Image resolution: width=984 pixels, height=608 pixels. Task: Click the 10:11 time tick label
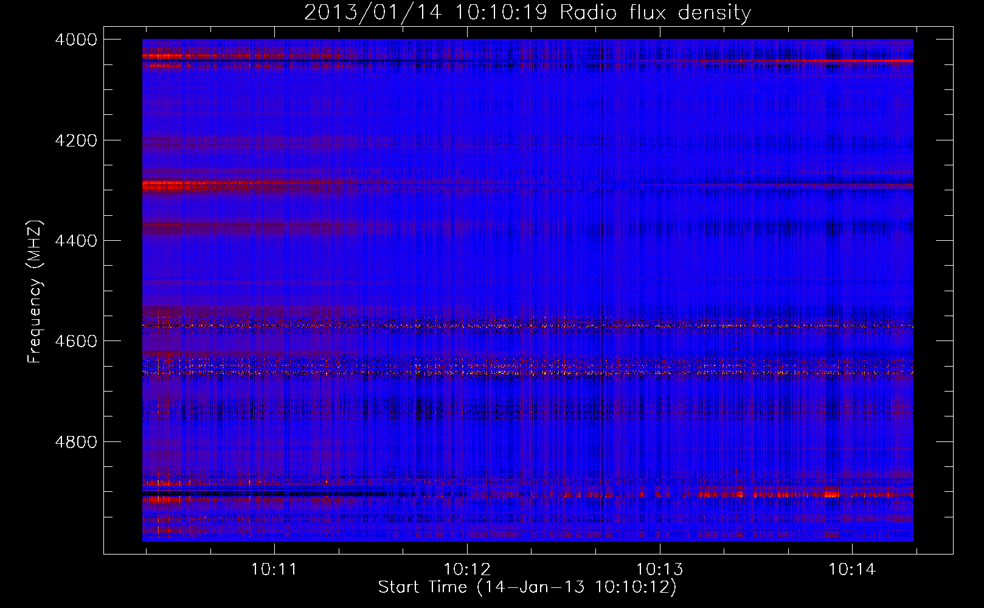click(x=274, y=569)
